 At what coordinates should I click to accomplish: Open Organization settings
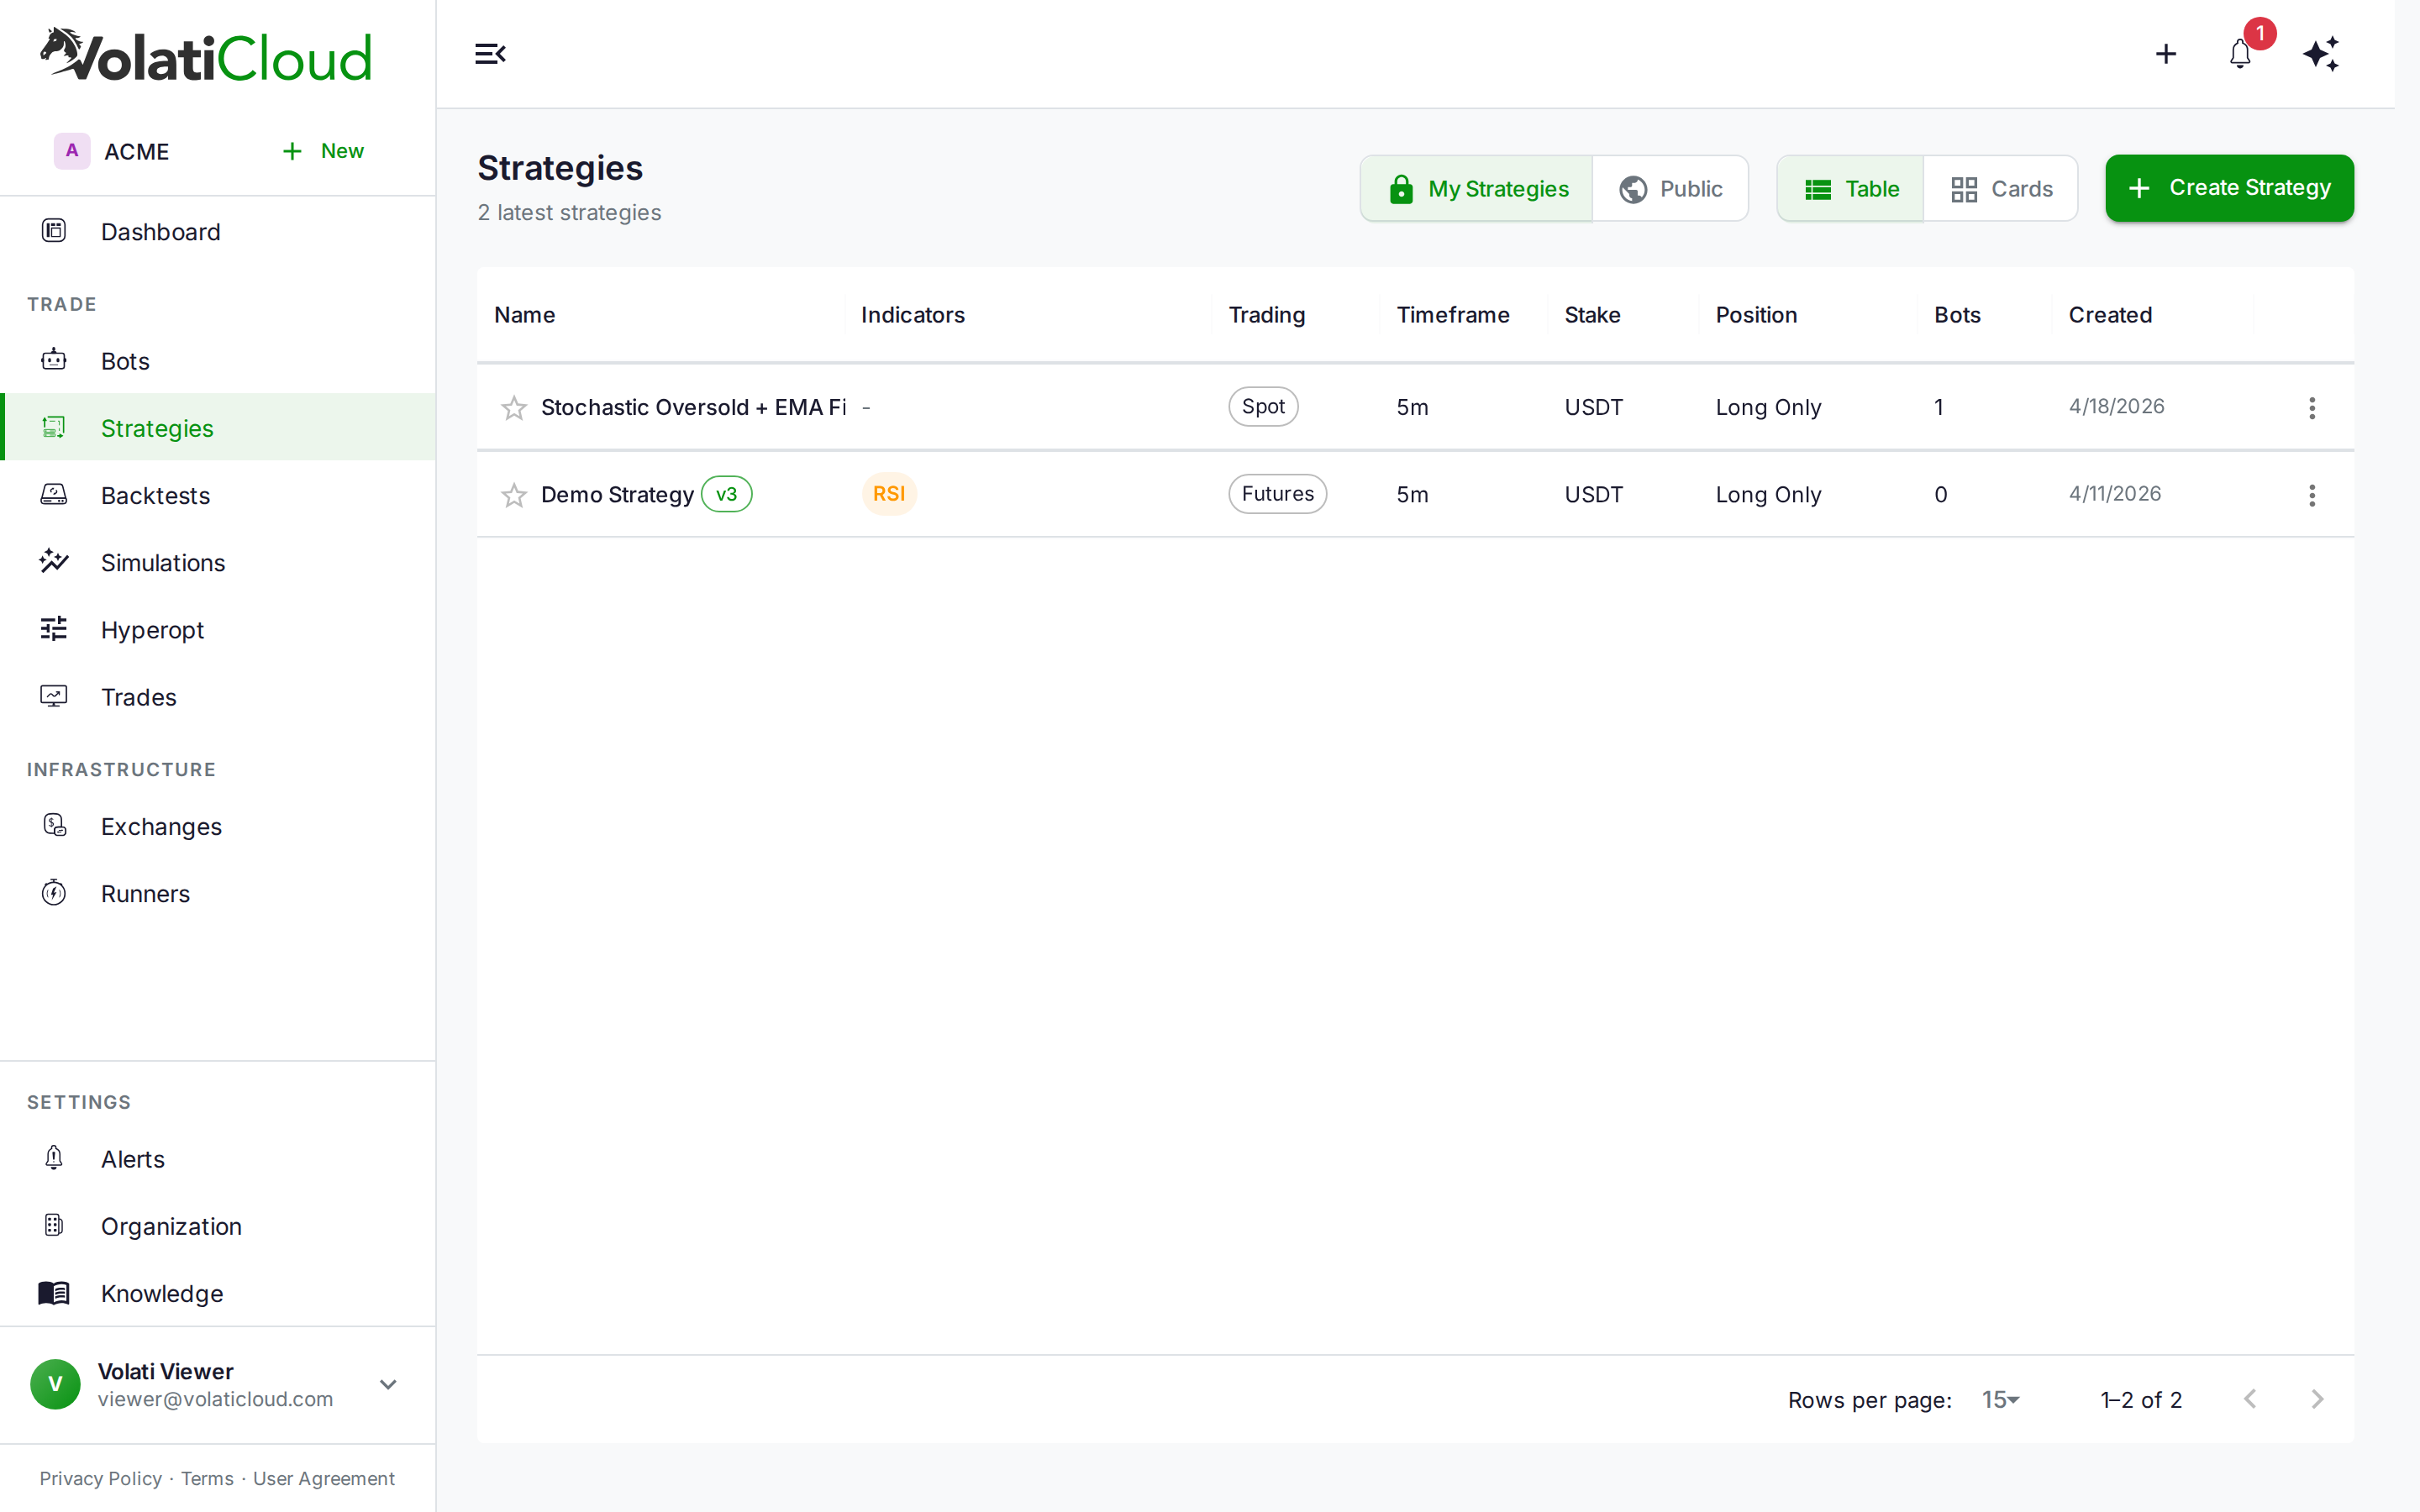[218, 1226]
